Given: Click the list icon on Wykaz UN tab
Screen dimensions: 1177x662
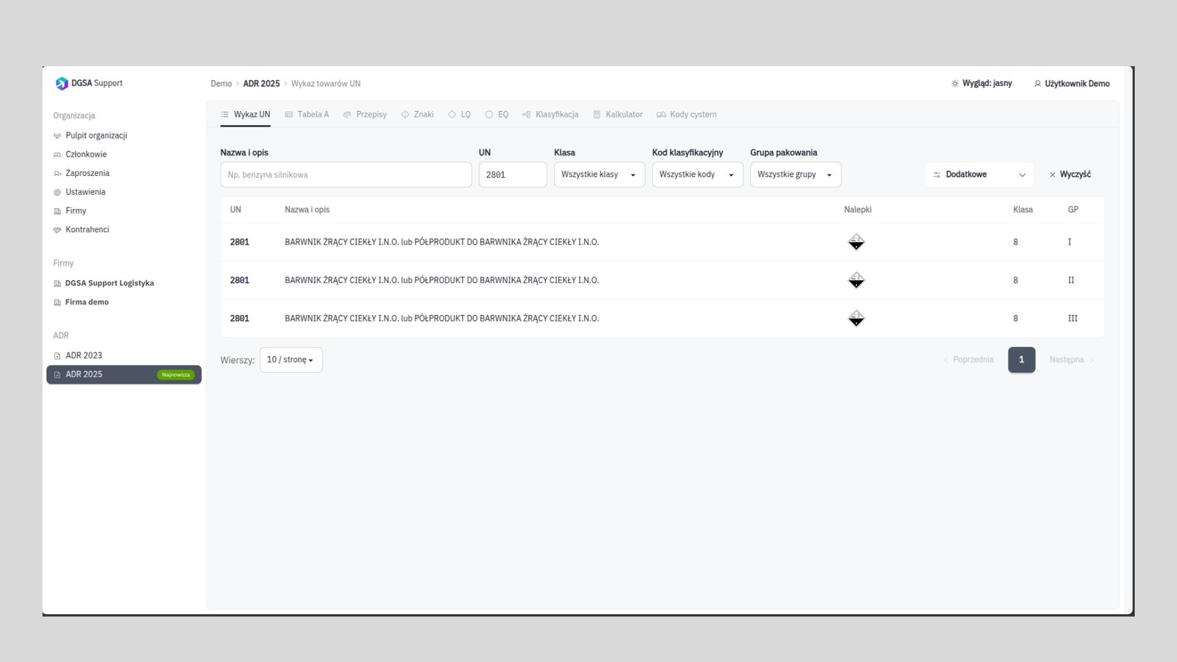Looking at the screenshot, I should pos(224,115).
